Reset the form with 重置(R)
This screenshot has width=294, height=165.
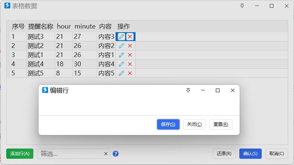tap(221, 124)
